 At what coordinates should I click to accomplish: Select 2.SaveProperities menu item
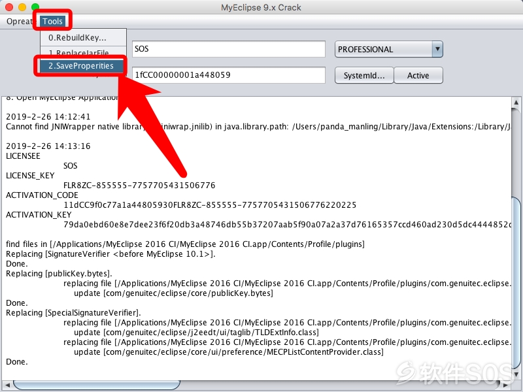point(81,66)
